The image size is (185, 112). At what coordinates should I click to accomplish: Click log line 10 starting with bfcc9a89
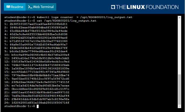37,55
